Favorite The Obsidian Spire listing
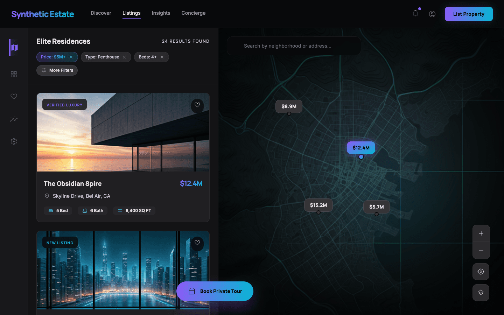This screenshot has height=315, width=504. 197,105
